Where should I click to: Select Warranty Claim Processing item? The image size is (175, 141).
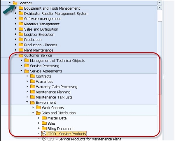56,87
